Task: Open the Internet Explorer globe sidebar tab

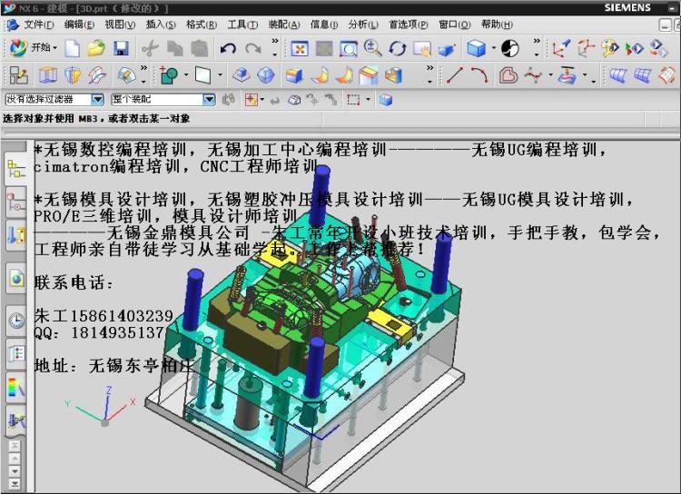Action: 16,278
